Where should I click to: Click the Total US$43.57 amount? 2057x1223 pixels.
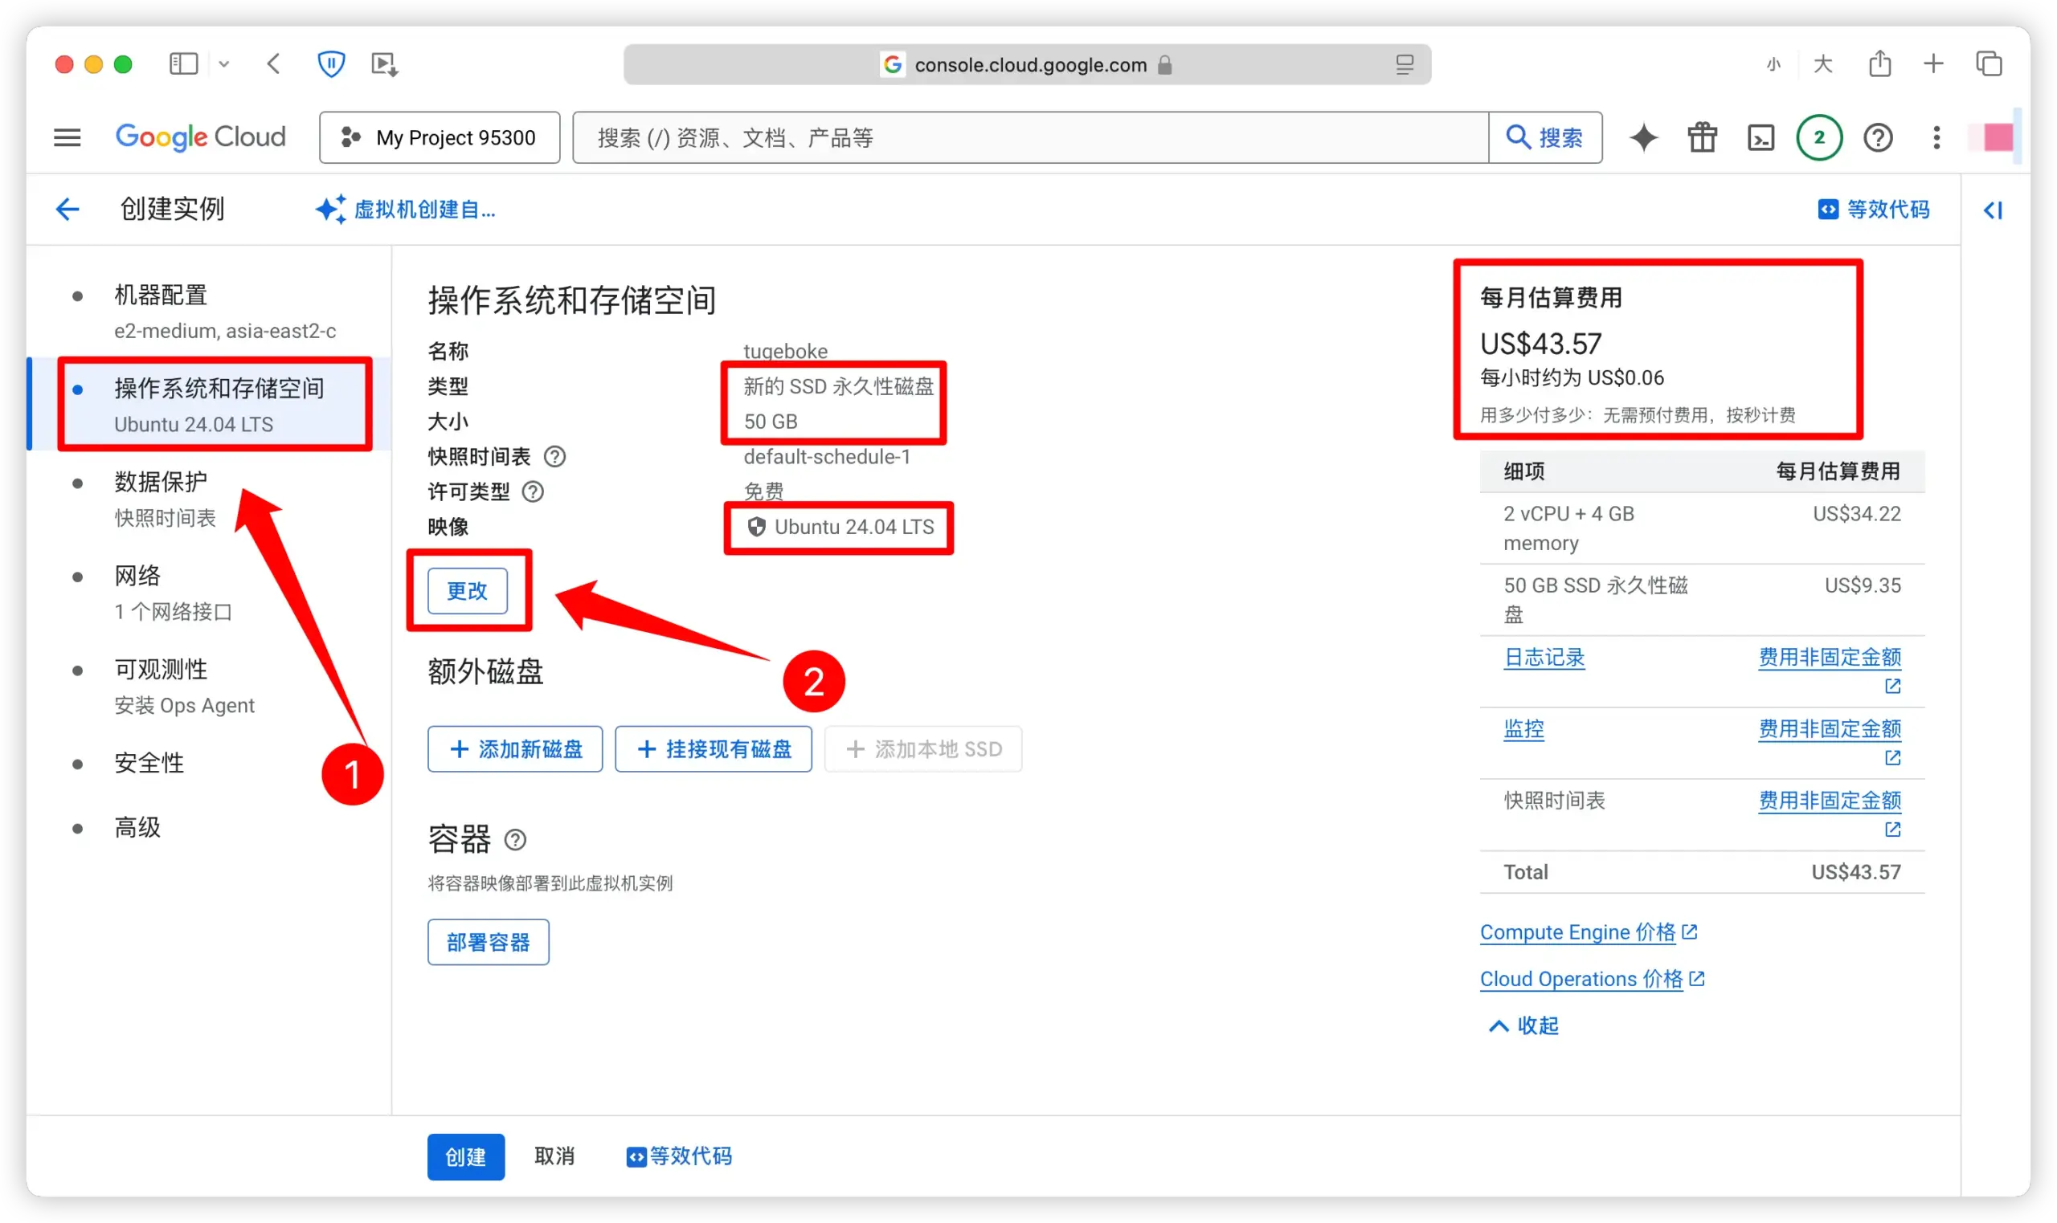[x=1856, y=872]
